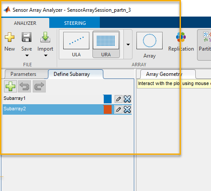Click the undo arrow icon
211x191 pixels.
(x=24, y=86)
